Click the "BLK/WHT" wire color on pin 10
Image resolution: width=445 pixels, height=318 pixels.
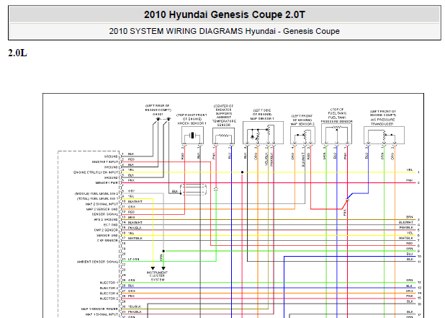[x=135, y=201]
